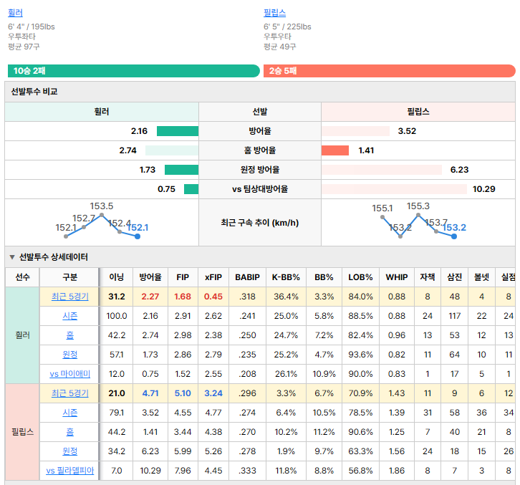This screenshot has width=520, height=485.
Task: Open 필립스's 최근 5경기 link
Action: coord(70,393)
